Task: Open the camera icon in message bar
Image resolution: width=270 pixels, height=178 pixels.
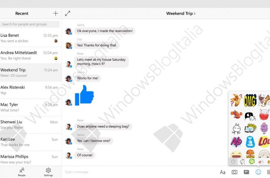Action: (x=234, y=172)
